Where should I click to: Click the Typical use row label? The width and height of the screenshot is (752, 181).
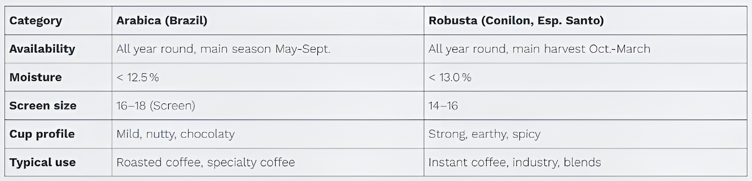click(x=43, y=162)
